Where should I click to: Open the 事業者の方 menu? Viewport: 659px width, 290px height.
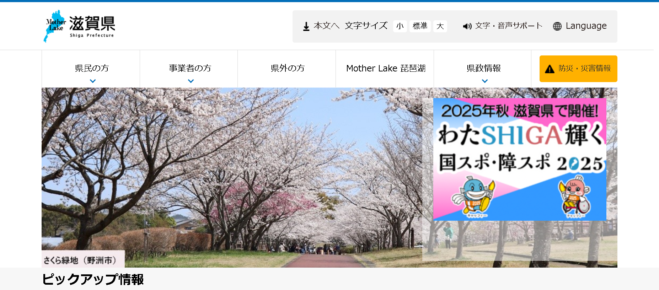click(x=190, y=68)
